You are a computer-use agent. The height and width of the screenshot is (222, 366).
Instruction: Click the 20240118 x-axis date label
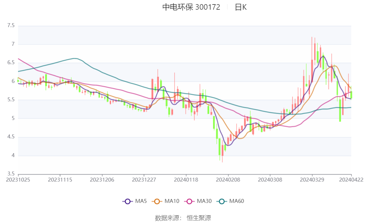pyautogui.click(x=186, y=180)
